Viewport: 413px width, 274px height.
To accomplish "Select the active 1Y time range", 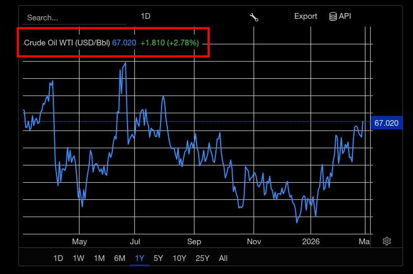I will coord(140,258).
